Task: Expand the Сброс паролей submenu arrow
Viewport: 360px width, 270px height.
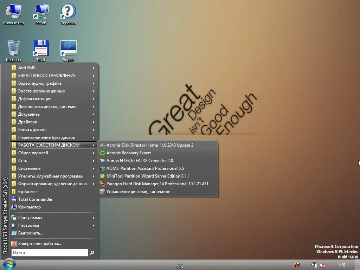Action: click(94, 153)
